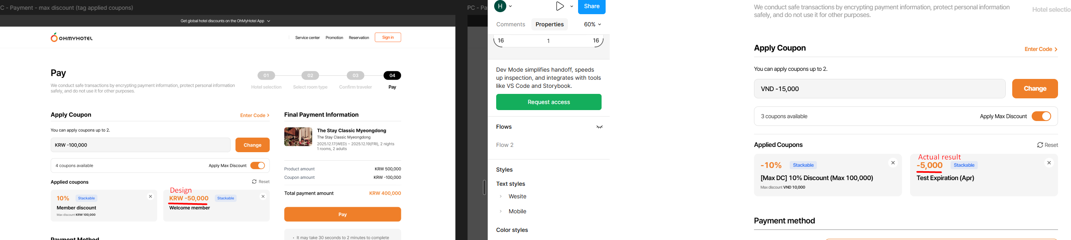Remove the [Max DC] 10% Discount coupon
The image size is (1071, 240).
[x=893, y=163]
